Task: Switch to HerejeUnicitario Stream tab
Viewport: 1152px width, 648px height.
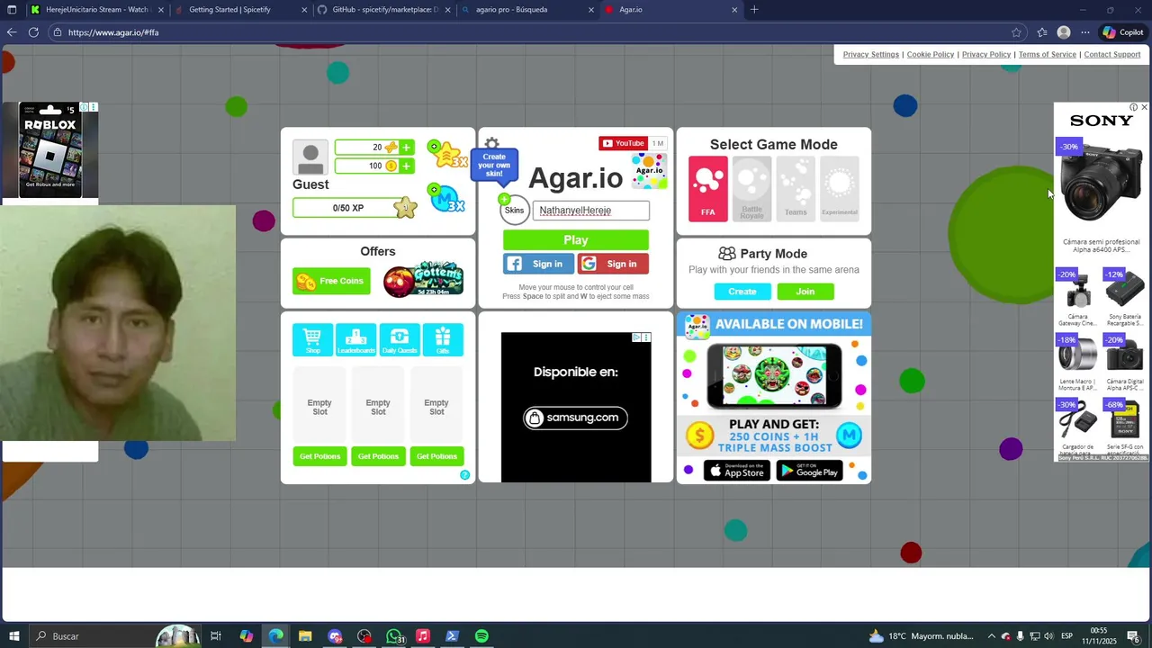Action: 96,10
